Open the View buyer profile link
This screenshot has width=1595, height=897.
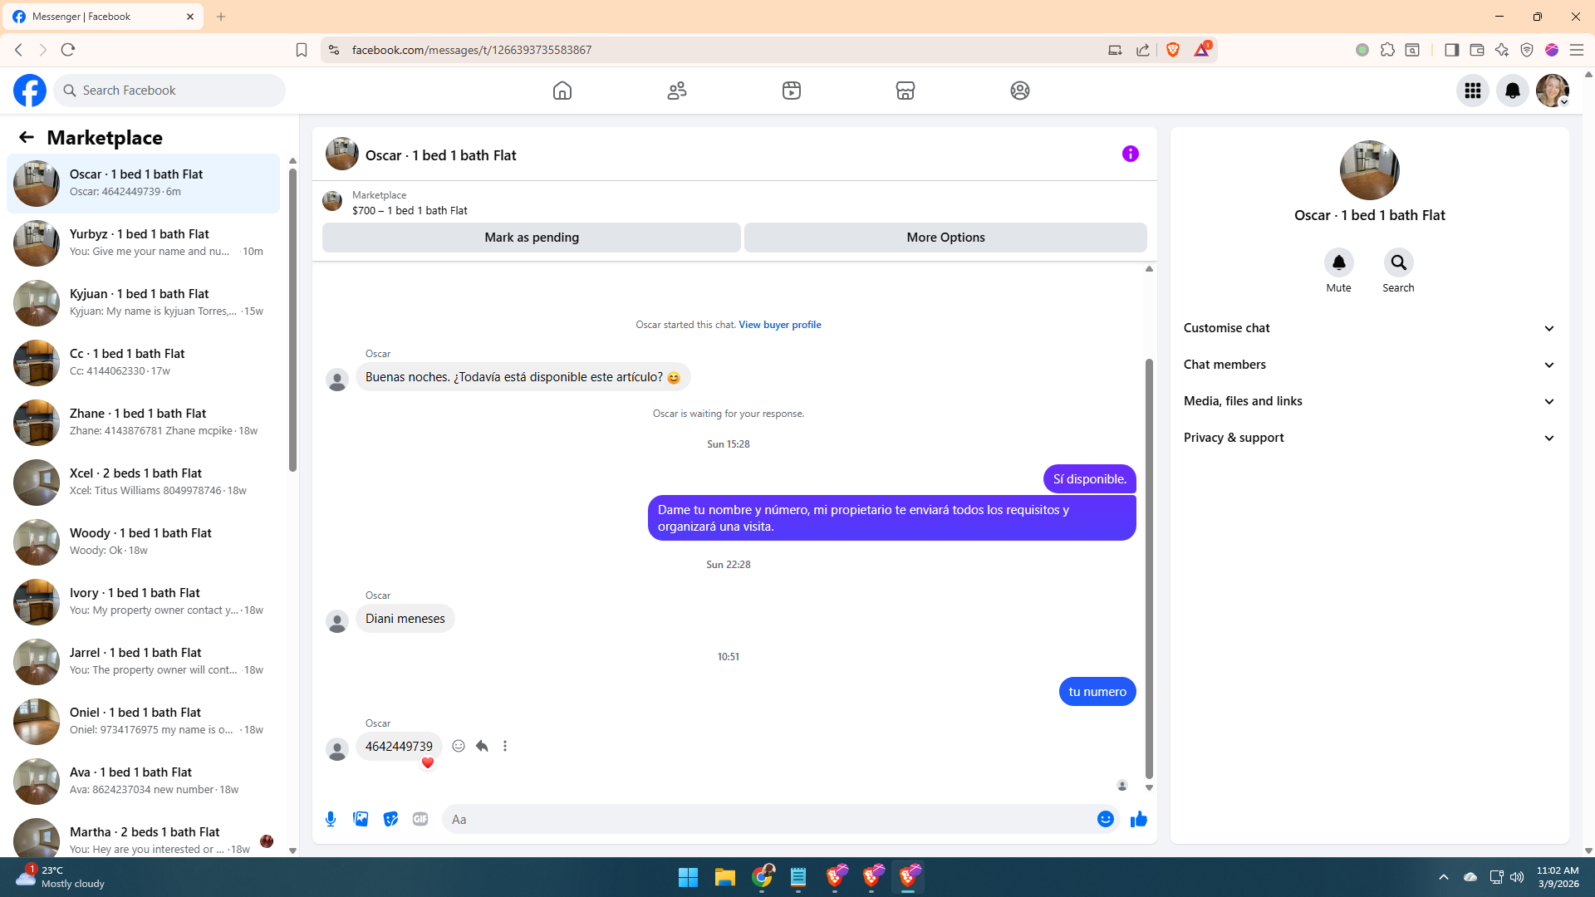[x=779, y=325]
